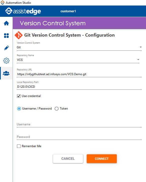The width and height of the screenshot is (146, 182).
Task: Click the Repository URL text field
Action: click(x=79, y=74)
